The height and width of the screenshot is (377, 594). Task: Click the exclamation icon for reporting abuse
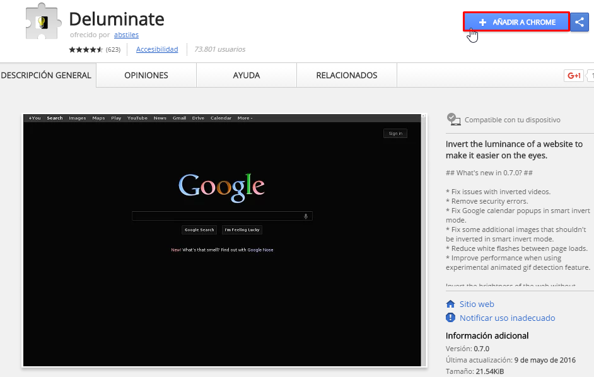click(450, 318)
